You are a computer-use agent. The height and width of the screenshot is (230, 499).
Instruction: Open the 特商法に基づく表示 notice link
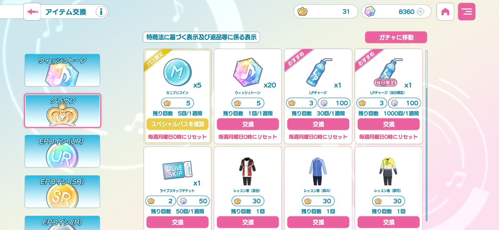tap(201, 37)
